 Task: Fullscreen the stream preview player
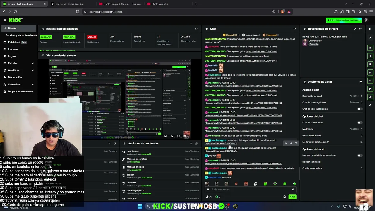pos(178,136)
